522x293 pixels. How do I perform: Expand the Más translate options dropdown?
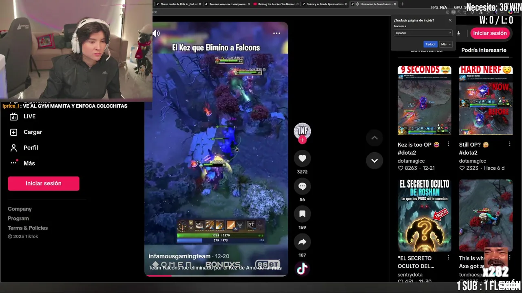coord(445,44)
